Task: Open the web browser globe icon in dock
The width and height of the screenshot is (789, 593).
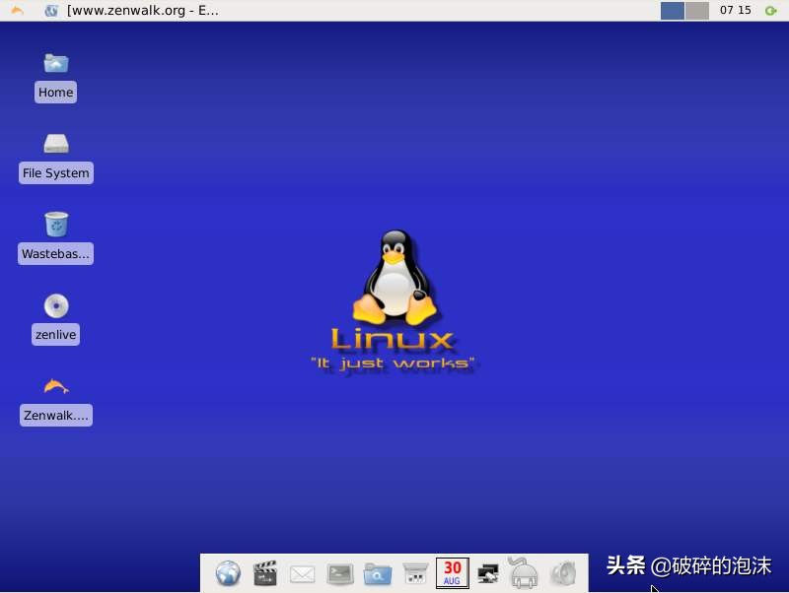Action: tap(228, 572)
